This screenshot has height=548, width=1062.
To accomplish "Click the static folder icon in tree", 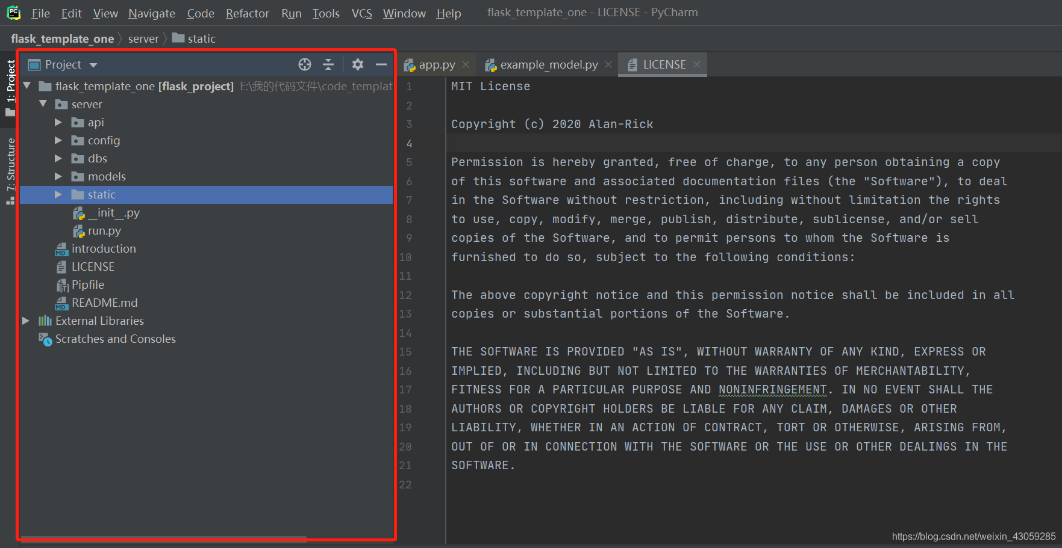I will (78, 195).
